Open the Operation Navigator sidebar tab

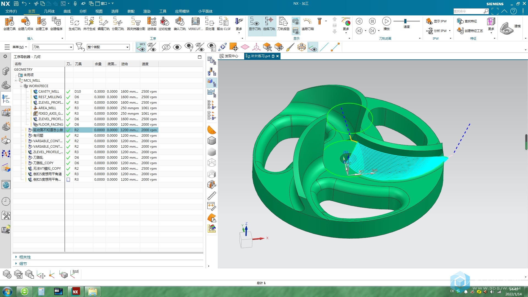pyautogui.click(x=6, y=98)
